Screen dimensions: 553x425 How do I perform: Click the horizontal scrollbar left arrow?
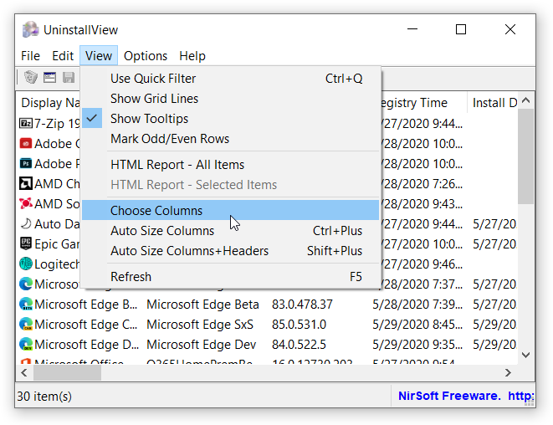pyautogui.click(x=24, y=372)
